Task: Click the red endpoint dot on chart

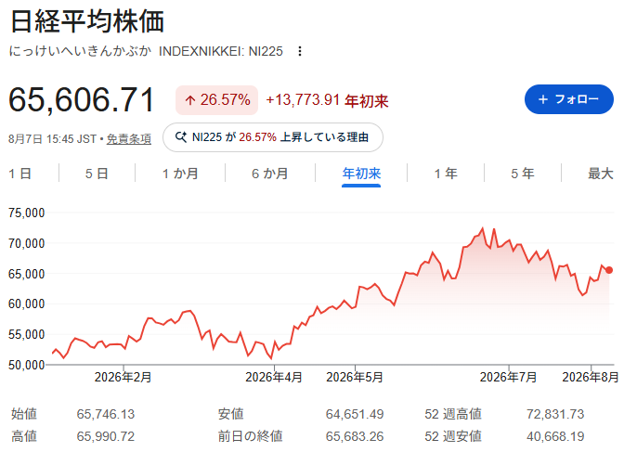Action: [609, 270]
